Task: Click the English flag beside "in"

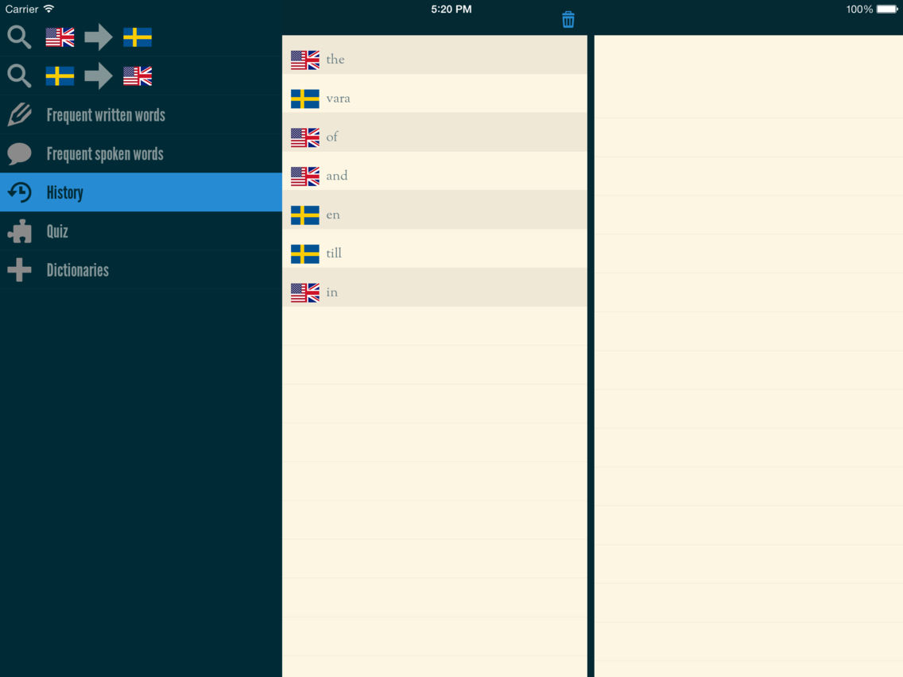Action: pyautogui.click(x=304, y=293)
